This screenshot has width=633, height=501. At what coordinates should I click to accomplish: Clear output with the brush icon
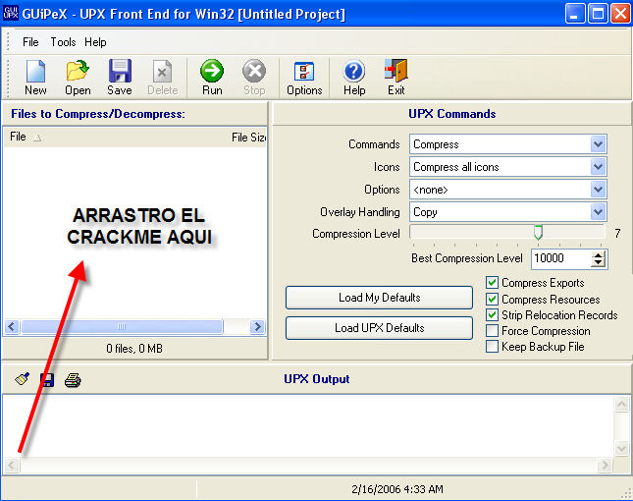(x=23, y=380)
